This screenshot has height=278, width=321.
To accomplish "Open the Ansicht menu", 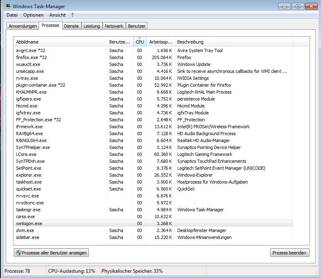I will point(57,15).
